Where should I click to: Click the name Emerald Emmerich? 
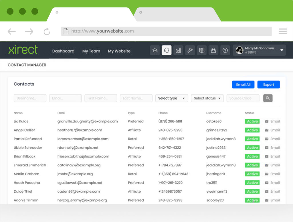pyautogui.click(x=30, y=165)
